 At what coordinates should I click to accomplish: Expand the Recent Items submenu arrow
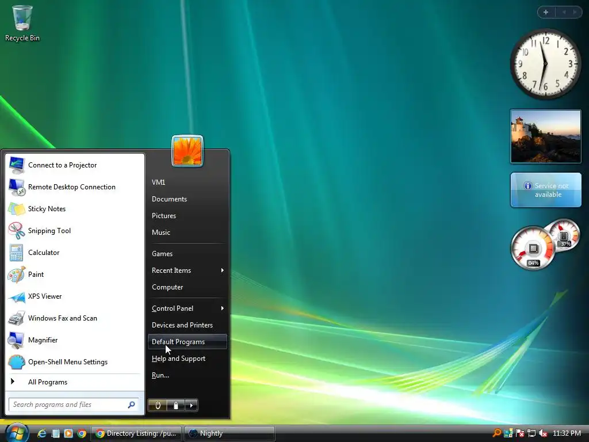coord(223,270)
